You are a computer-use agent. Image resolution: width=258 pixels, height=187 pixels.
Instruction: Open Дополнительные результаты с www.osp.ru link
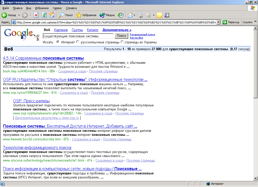pyautogui.click(x=47, y=118)
